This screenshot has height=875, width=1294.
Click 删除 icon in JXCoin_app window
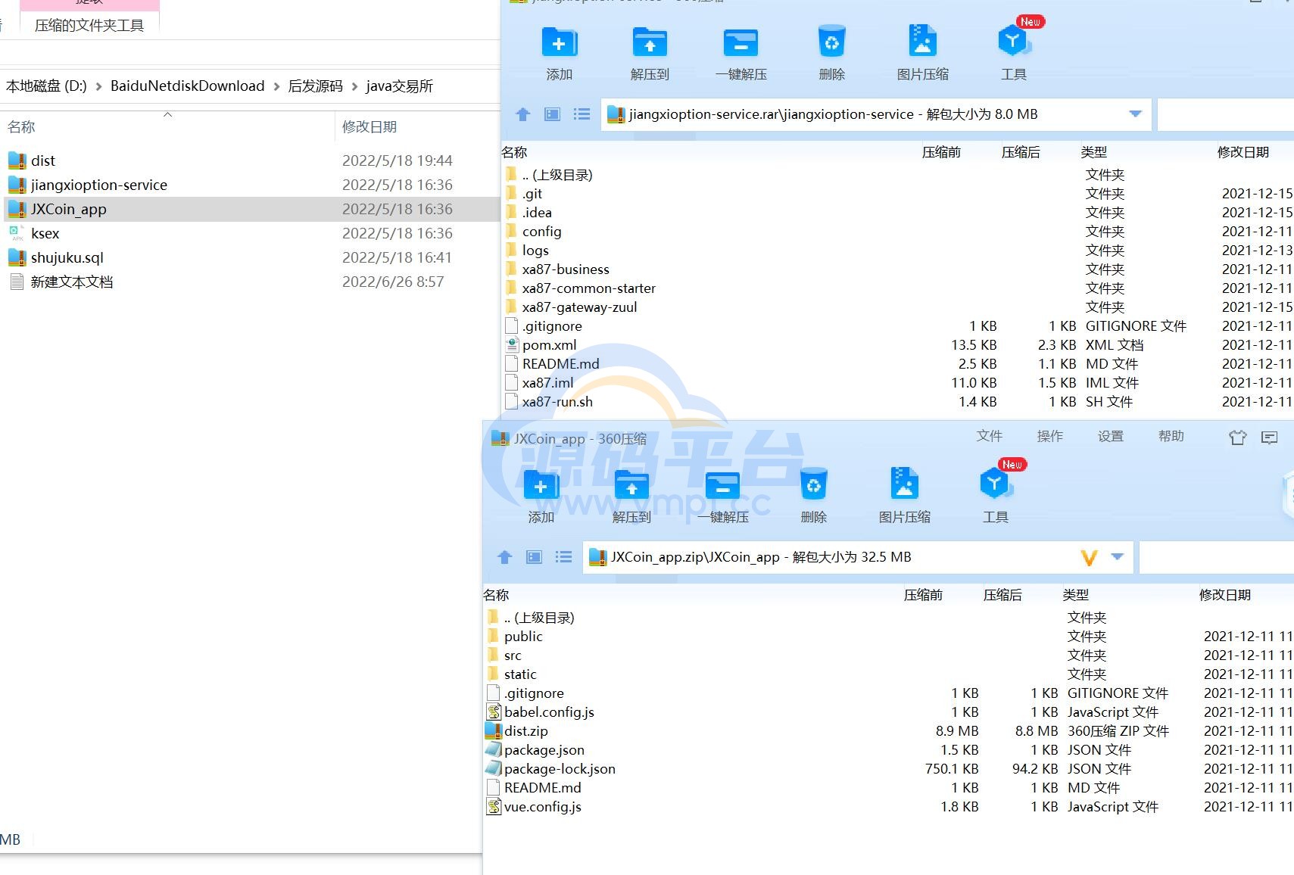coord(813,484)
